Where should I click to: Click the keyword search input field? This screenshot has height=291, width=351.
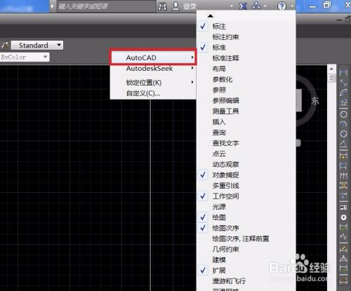click(106, 6)
